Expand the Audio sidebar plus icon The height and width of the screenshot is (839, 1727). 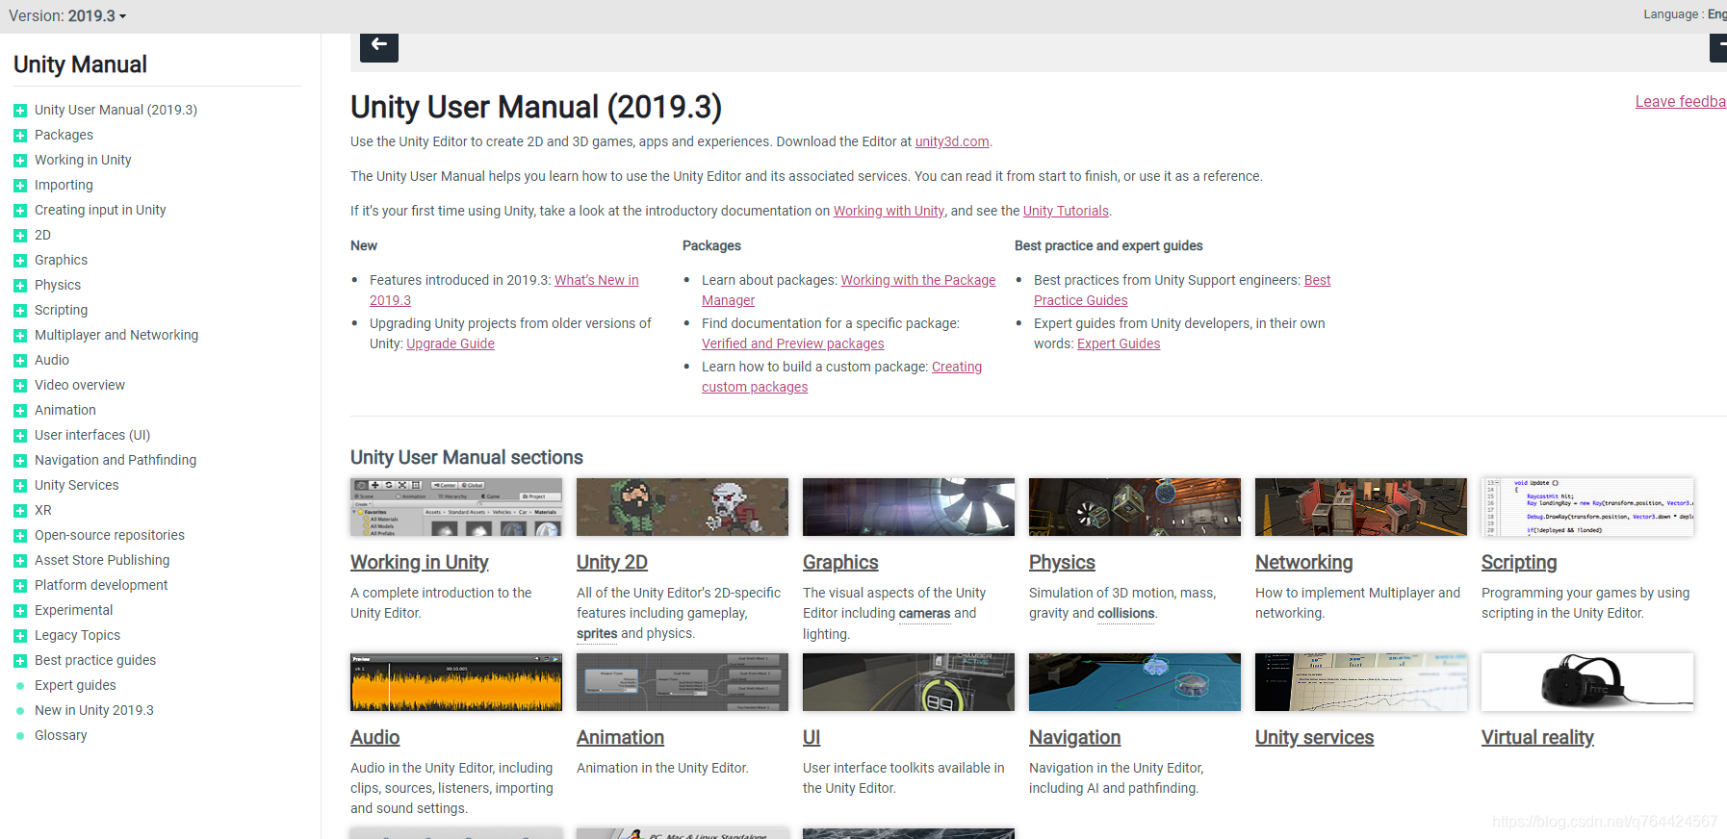coord(20,361)
